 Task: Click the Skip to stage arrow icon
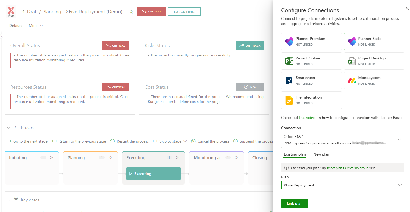coord(155,141)
